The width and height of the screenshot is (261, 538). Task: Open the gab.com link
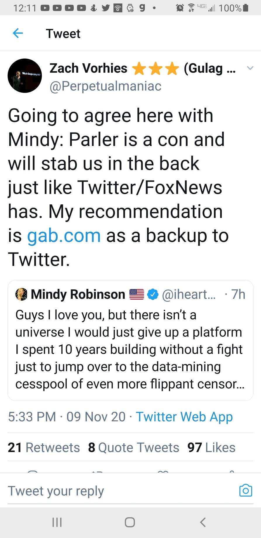64,235
